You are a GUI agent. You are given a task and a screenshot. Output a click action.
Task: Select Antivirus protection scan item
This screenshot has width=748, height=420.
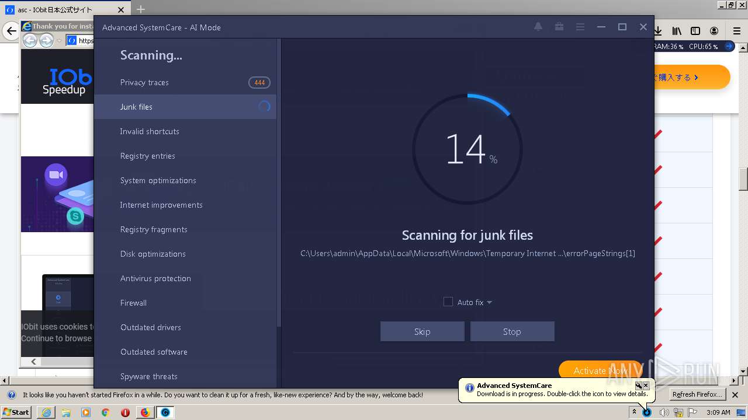click(185, 278)
